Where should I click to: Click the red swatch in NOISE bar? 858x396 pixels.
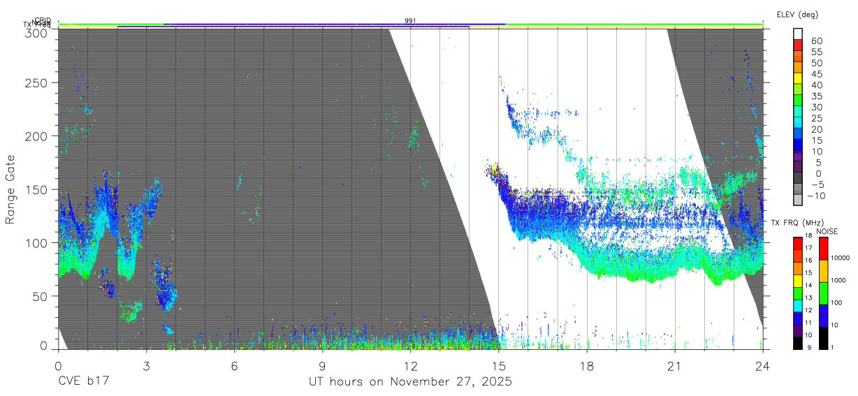[x=824, y=249]
